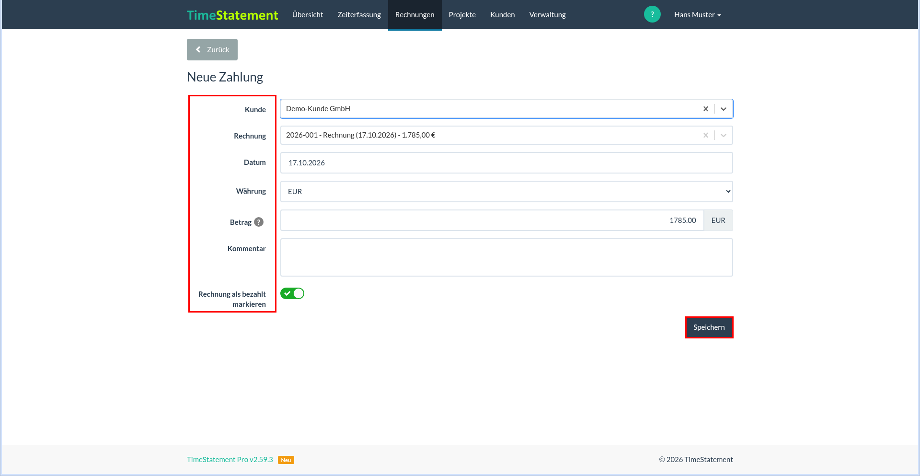
Task: Open the help question mark icon in header
Action: pyautogui.click(x=652, y=14)
